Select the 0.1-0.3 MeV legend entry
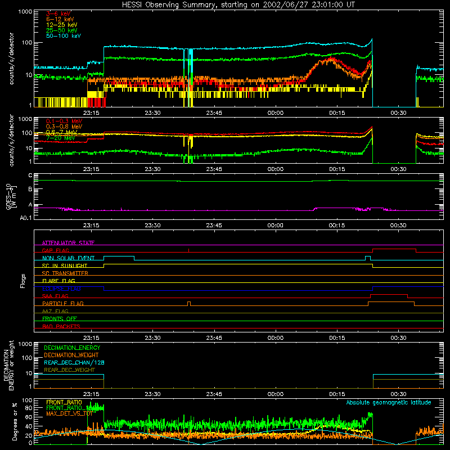Screen dimensions: 450x450 coord(64,121)
